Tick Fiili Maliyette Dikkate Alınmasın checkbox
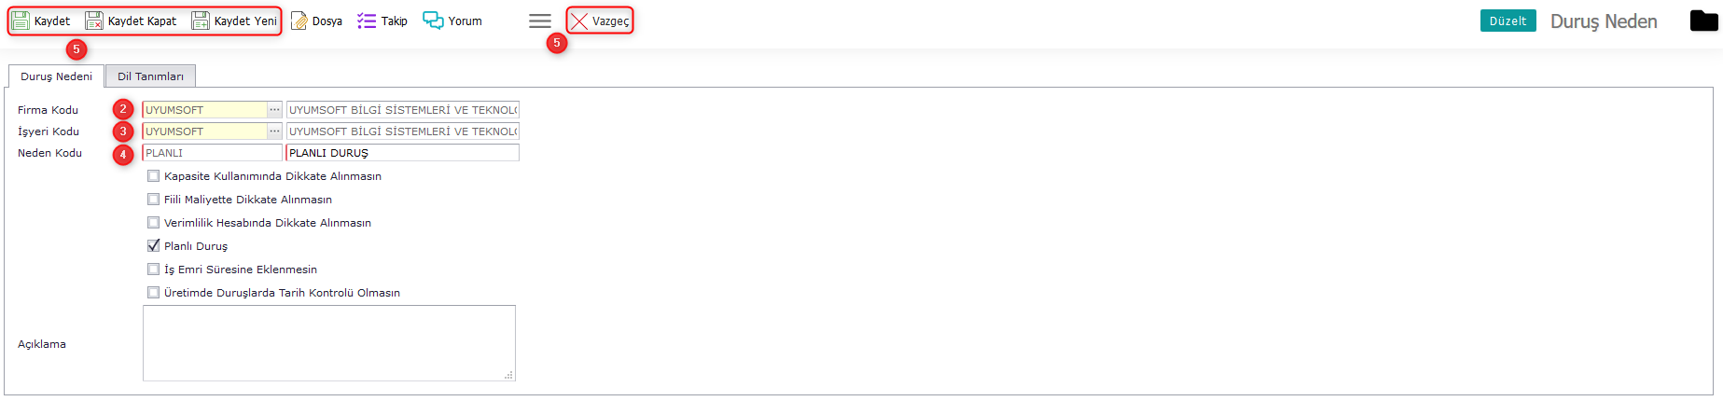Screen dimensions: 1723x401 153,199
